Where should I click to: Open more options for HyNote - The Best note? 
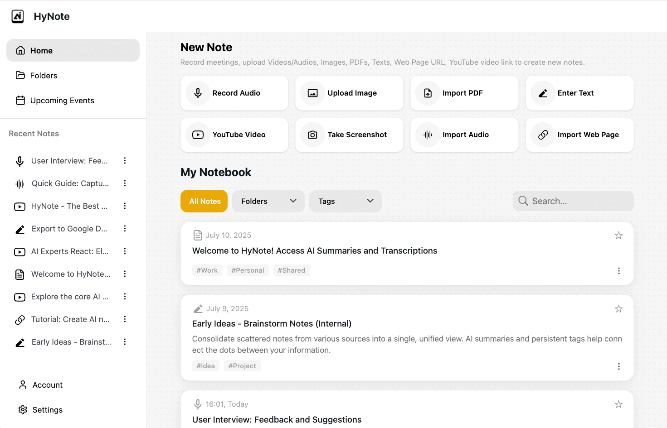tap(125, 206)
